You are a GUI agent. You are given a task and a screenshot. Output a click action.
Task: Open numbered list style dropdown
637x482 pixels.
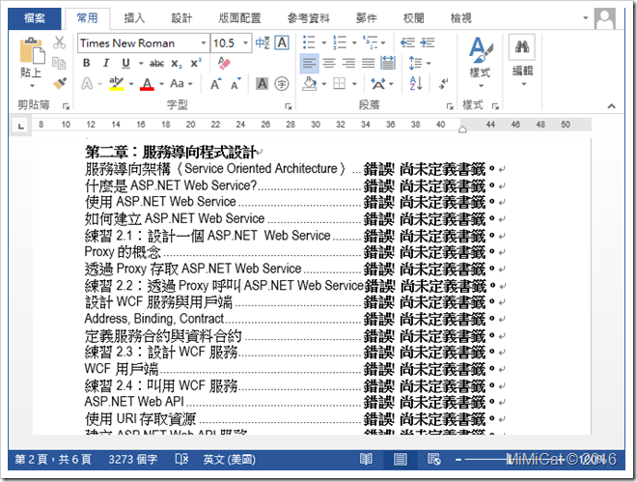pyautogui.click(x=354, y=43)
